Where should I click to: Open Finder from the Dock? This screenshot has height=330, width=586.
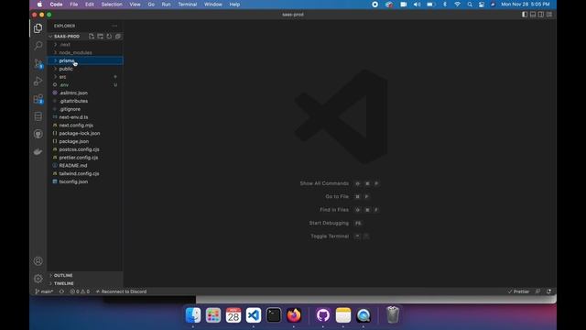193,315
